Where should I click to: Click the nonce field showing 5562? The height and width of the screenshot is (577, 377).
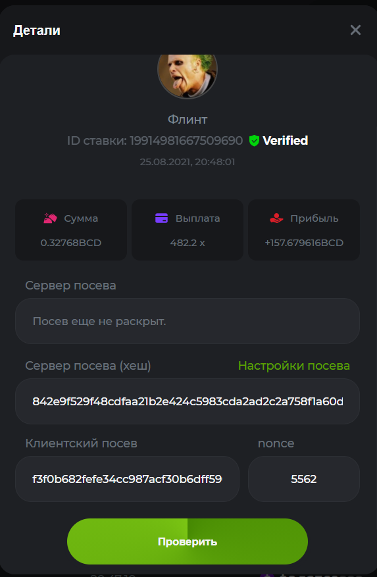pyautogui.click(x=304, y=479)
